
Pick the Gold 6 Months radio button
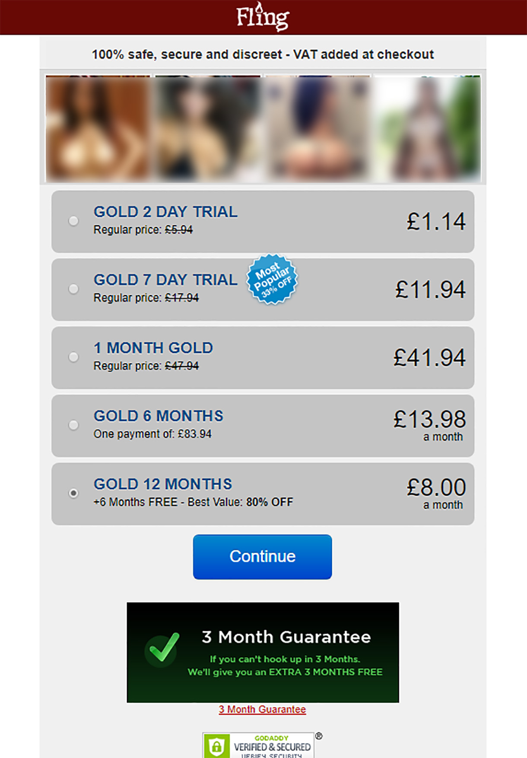pos(74,425)
